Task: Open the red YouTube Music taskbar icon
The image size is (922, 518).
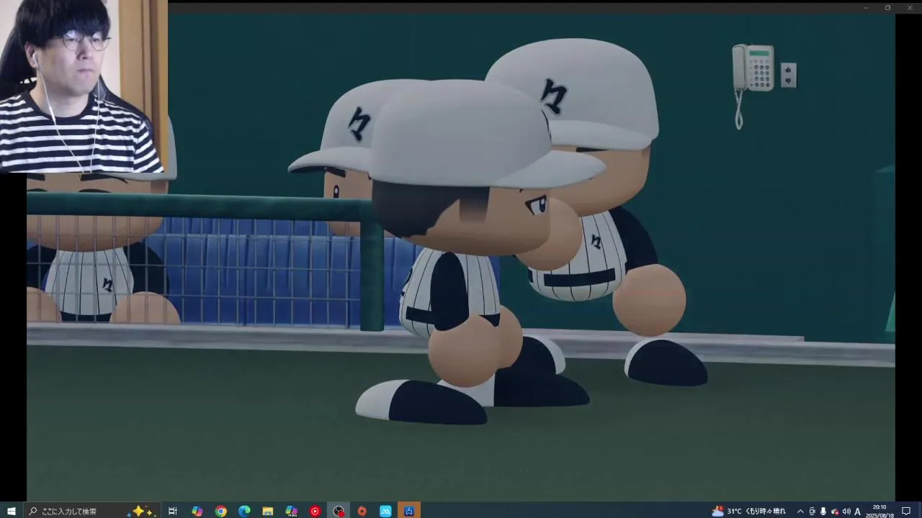Action: 315,511
